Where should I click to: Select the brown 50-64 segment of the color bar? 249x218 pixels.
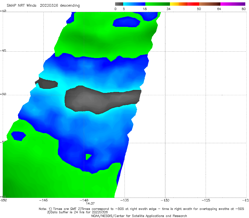[210, 4]
